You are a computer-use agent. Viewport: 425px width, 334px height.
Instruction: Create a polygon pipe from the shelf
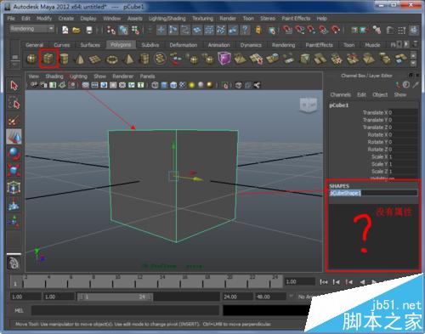point(144,59)
